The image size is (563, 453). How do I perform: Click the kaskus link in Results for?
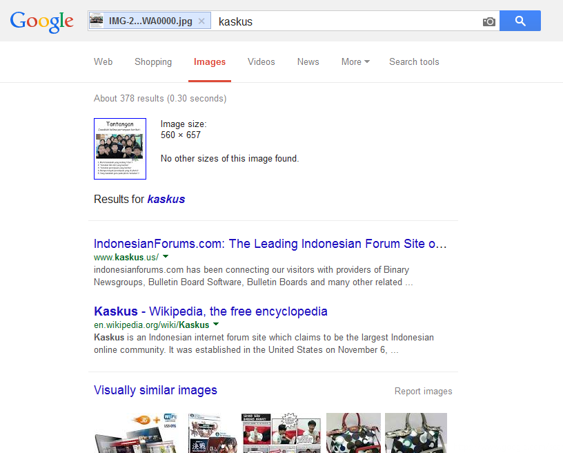166,199
